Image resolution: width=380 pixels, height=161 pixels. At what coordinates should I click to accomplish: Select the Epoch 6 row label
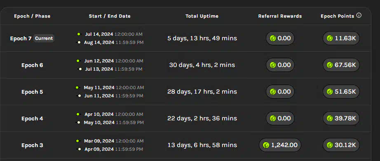coord(32,65)
